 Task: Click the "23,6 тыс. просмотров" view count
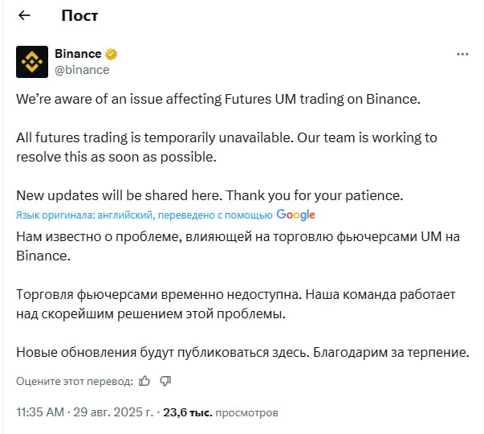[221, 412]
